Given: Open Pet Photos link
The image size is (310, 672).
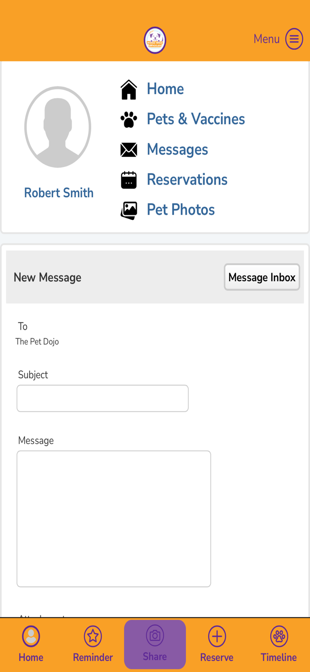Looking at the screenshot, I should point(181,210).
